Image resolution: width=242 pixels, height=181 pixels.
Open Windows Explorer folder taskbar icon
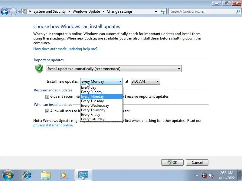[x=46, y=175]
